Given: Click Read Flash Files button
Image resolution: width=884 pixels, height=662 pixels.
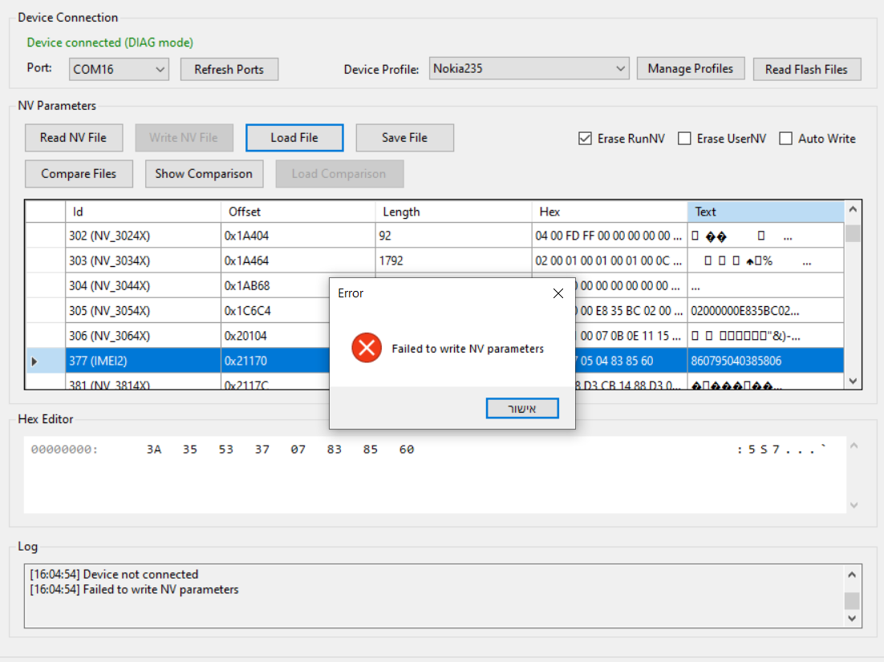Looking at the screenshot, I should tap(806, 70).
